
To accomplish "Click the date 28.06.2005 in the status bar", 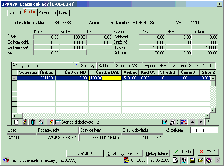I will click(160, 160).
